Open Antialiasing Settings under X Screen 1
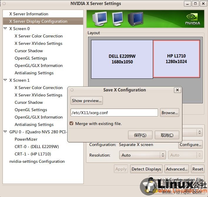The image size is (208, 197). click(34, 124)
